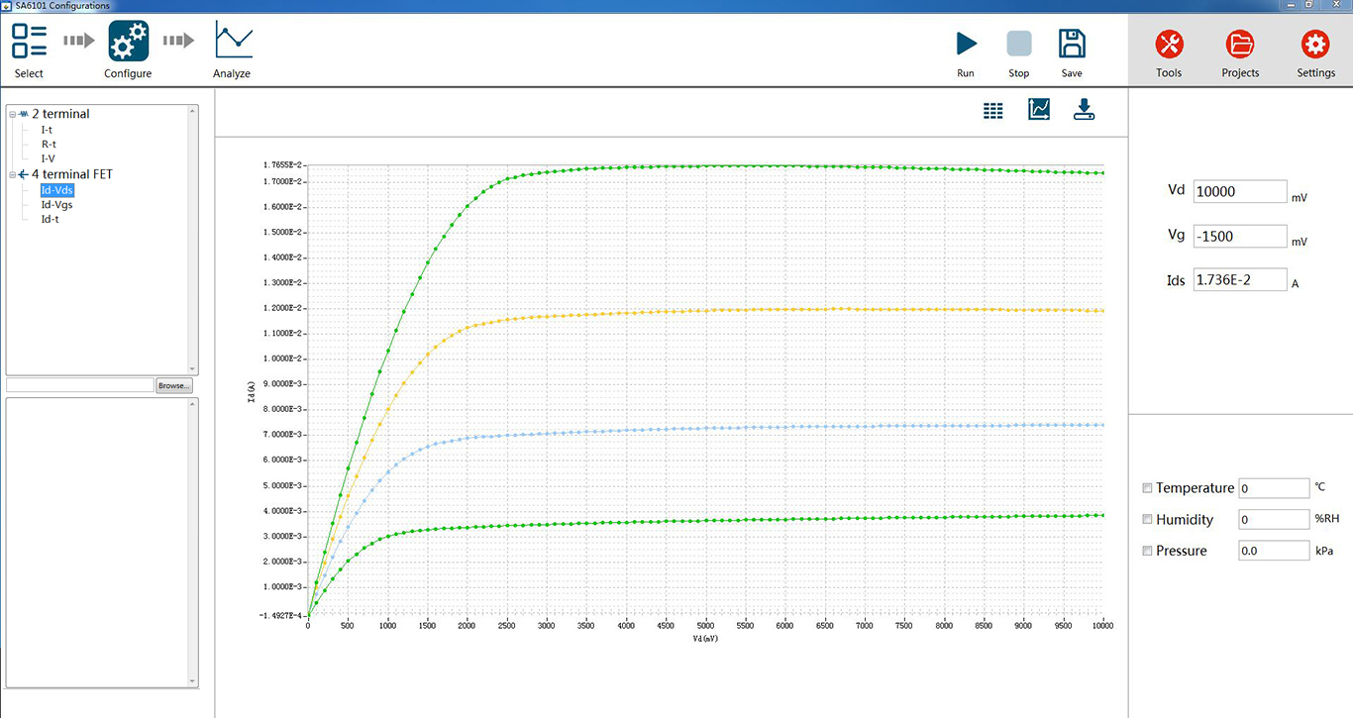
Task: Click the 4 terminal FET tree label
Action: (72, 174)
